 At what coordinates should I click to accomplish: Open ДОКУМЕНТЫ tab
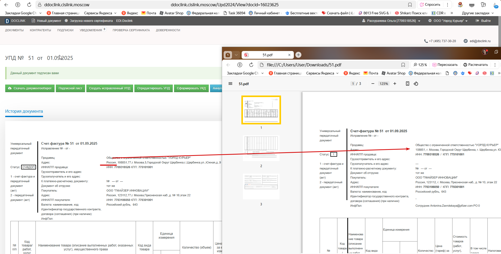14,30
